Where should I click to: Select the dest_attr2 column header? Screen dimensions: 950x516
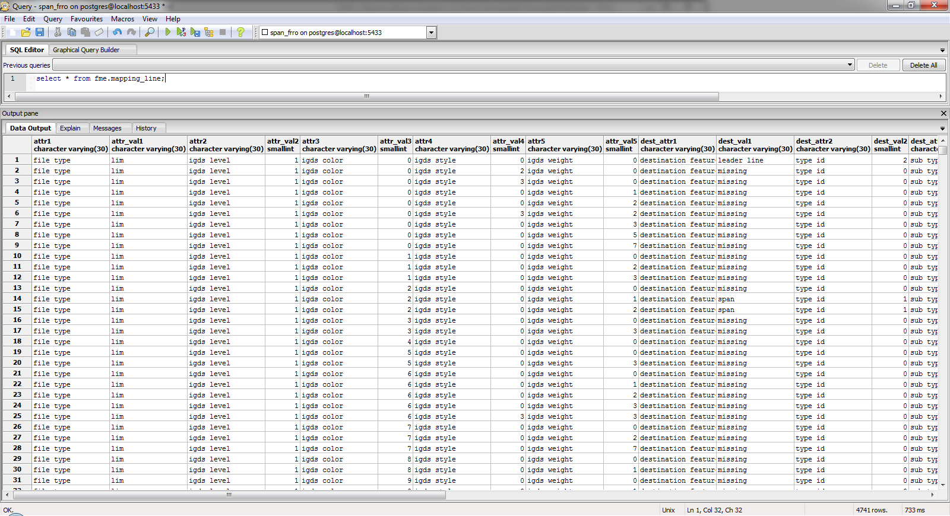pyautogui.click(x=833, y=145)
